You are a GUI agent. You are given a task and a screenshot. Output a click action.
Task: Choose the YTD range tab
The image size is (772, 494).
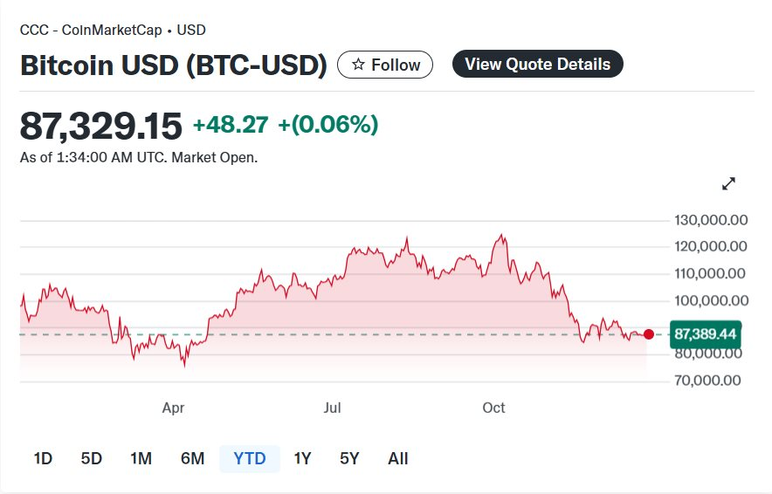tap(250, 458)
